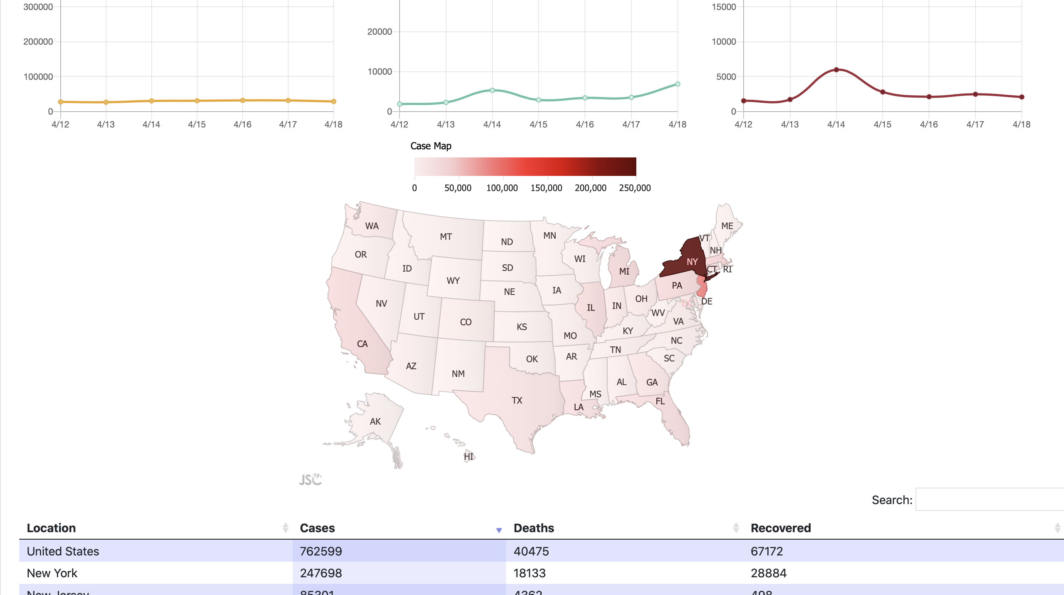Select Maine on the case map
1064x595 pixels.
[727, 226]
